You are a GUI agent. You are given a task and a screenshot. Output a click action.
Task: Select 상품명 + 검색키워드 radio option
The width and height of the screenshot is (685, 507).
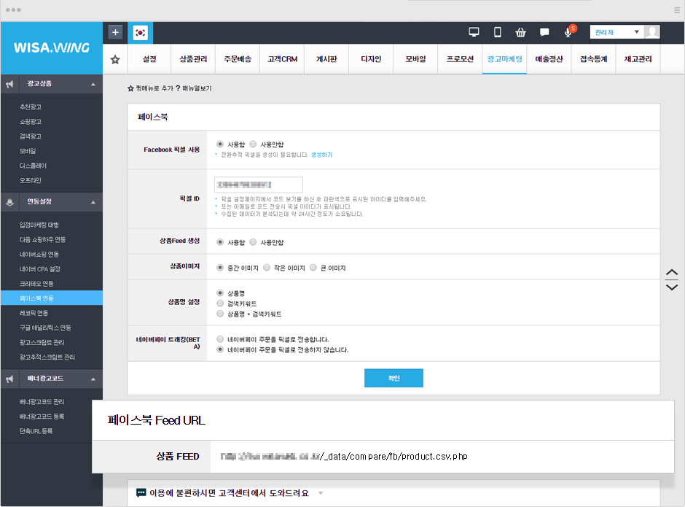220,314
